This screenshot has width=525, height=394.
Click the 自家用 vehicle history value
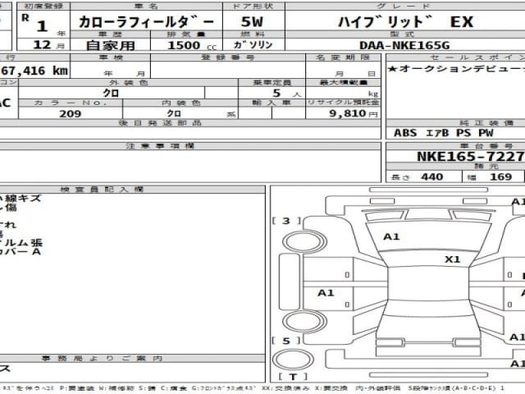[x=111, y=45]
